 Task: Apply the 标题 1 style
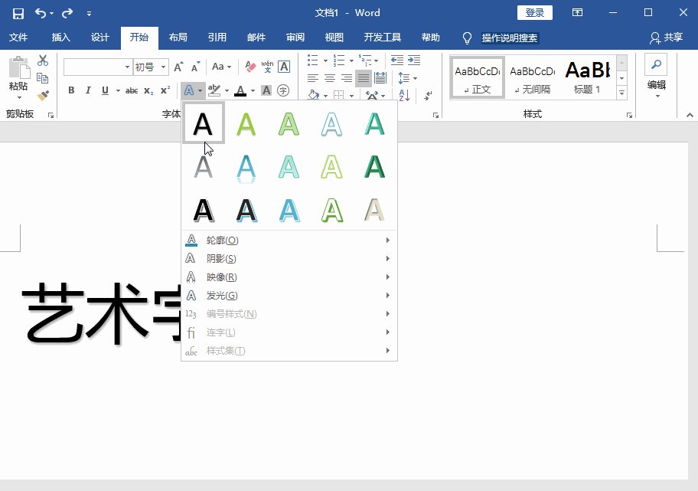[x=586, y=77]
